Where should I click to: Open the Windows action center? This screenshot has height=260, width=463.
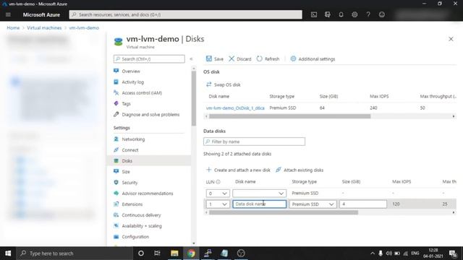(x=453, y=253)
